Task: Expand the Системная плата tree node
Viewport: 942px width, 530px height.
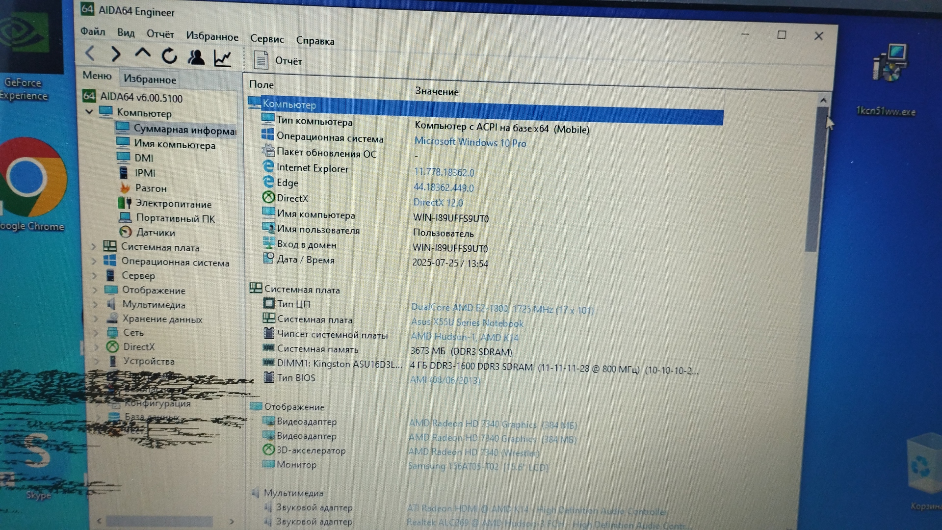Action: (x=94, y=247)
